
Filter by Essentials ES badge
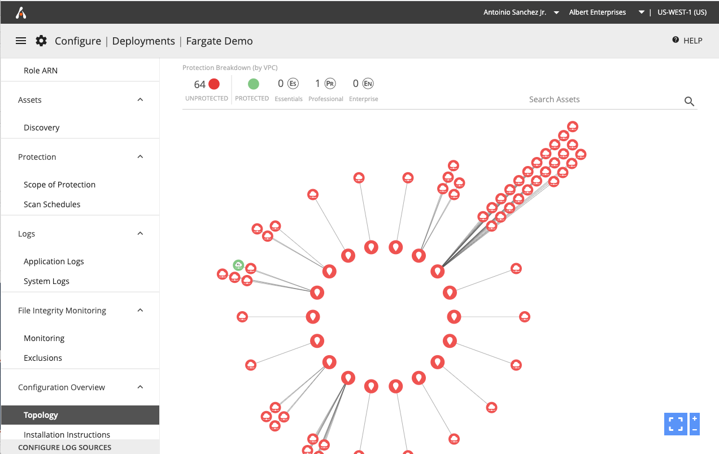(293, 84)
